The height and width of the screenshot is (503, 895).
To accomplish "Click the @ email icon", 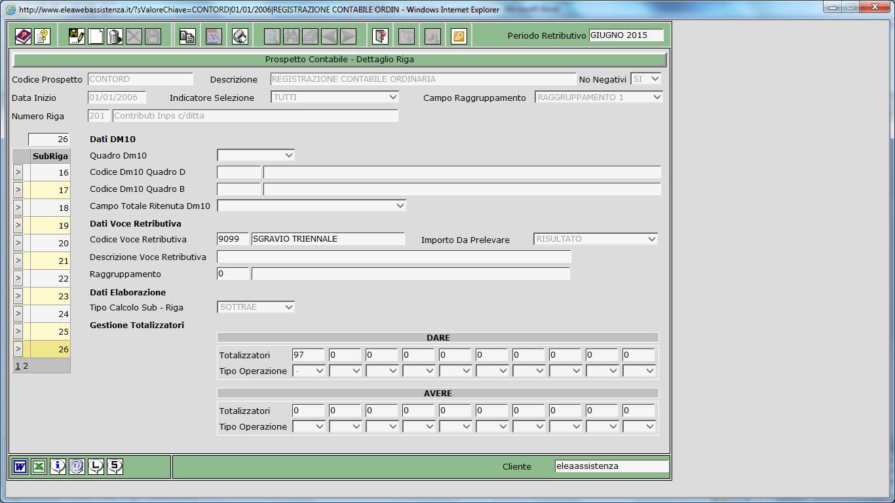I will 77,467.
